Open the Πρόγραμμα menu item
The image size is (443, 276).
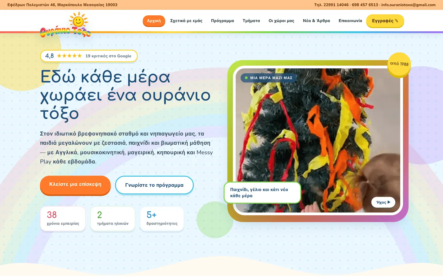[222, 21]
